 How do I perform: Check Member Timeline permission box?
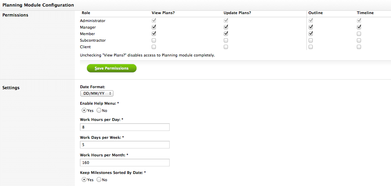point(359,34)
